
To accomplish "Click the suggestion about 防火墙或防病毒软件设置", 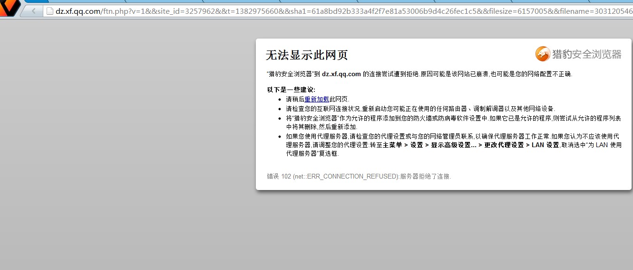I will pos(453,122).
